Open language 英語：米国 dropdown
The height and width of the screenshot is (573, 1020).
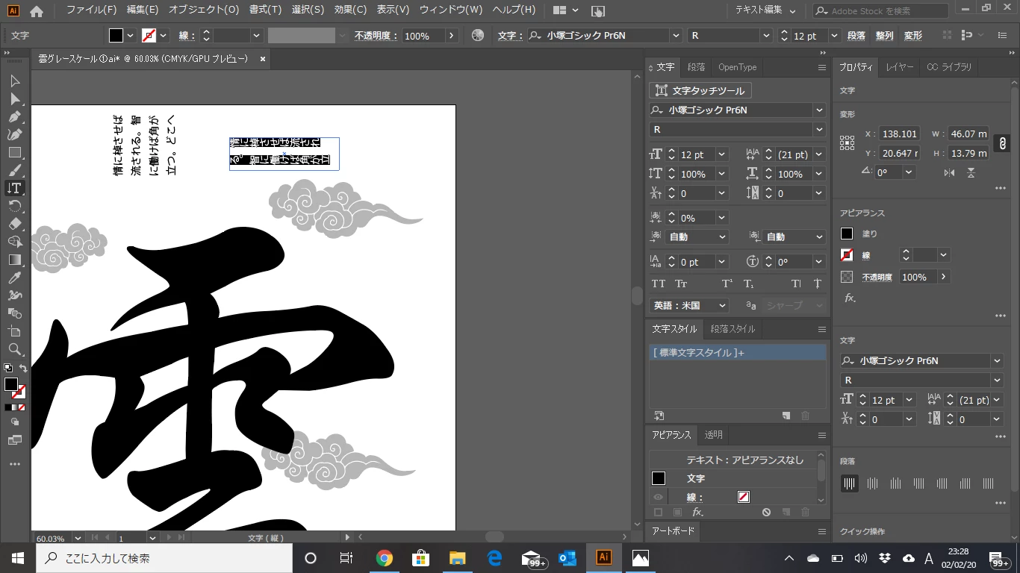pos(688,305)
